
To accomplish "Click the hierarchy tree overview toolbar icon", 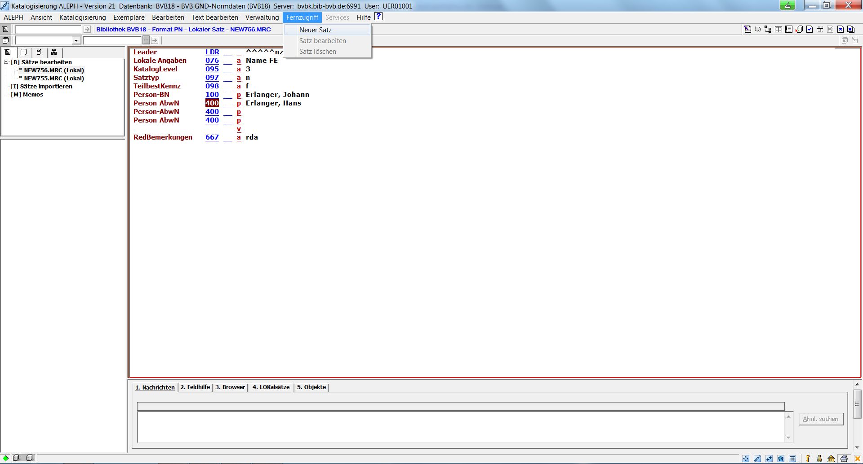I will (x=768, y=29).
